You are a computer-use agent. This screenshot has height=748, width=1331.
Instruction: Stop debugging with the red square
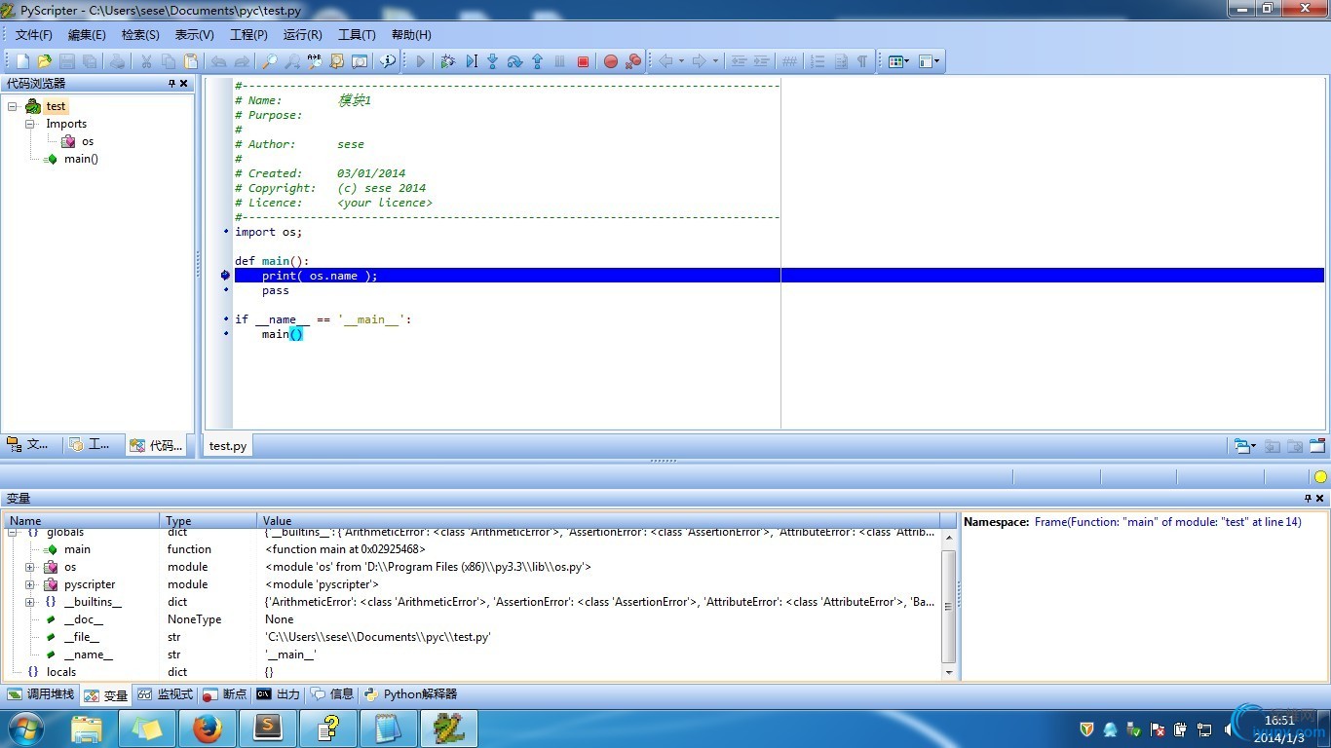583,61
